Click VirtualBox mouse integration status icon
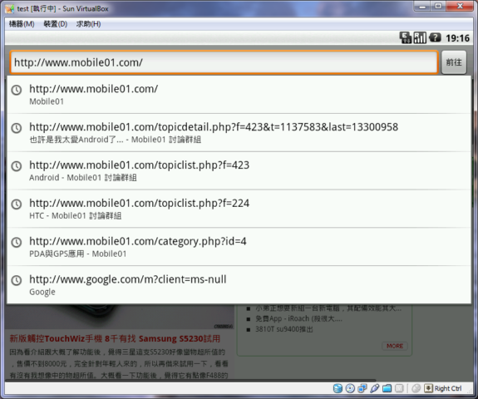The image size is (478, 399). tap(416, 388)
